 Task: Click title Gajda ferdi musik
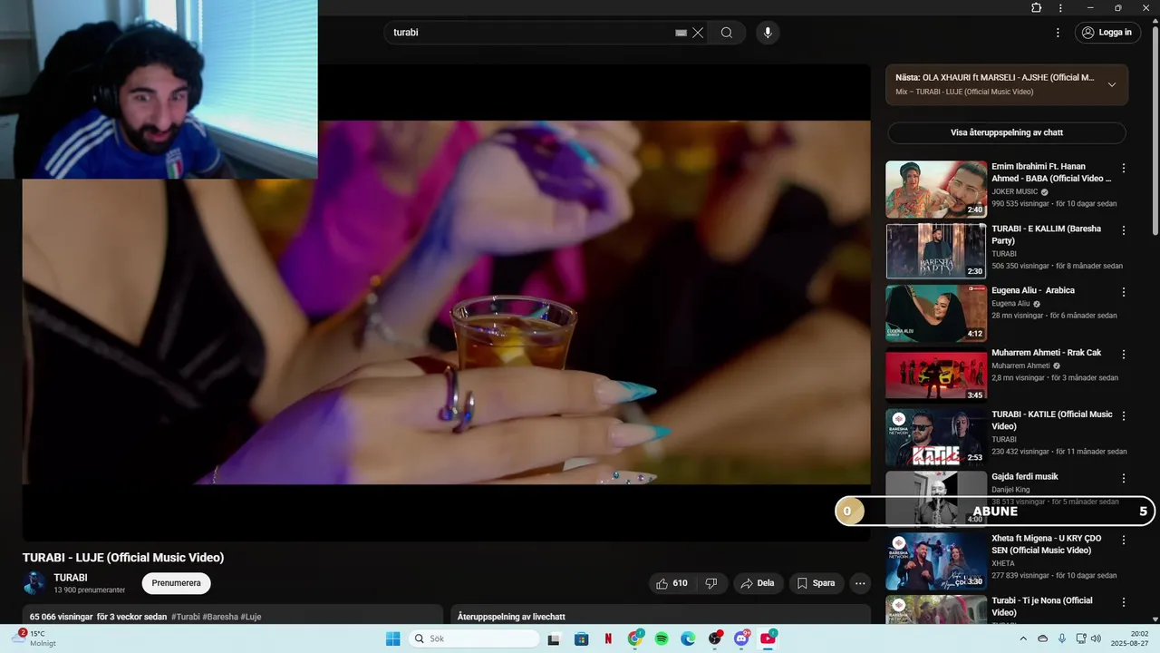point(1025,477)
